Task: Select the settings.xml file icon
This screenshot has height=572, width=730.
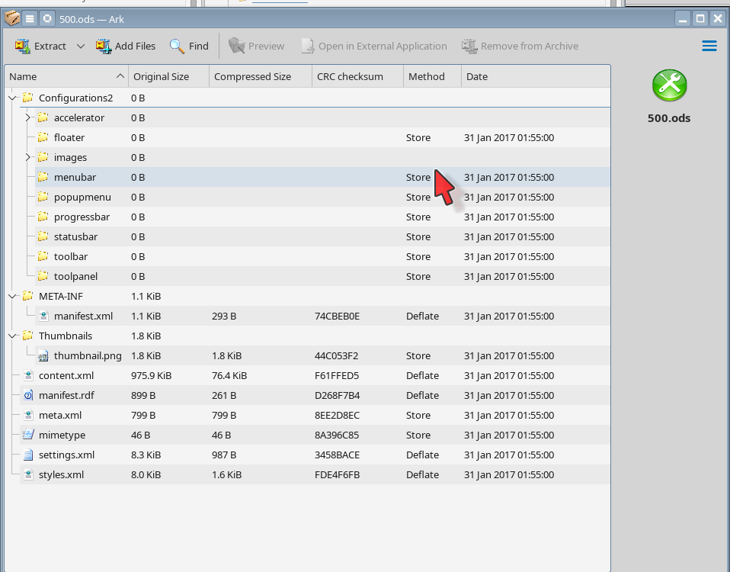Action: coord(28,455)
